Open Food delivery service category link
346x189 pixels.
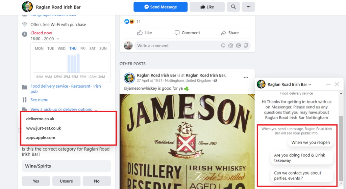[x=49, y=86]
